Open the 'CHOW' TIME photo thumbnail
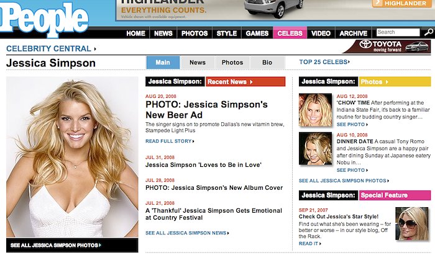Image resolution: width=435 pixels, height=258 pixels. (315, 110)
